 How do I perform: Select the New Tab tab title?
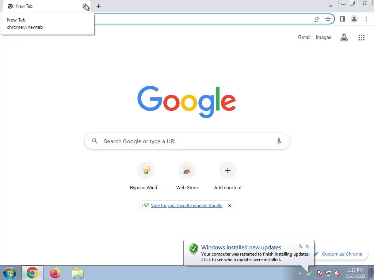tap(24, 6)
